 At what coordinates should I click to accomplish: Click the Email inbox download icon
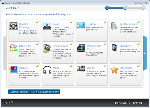point(47,26)
